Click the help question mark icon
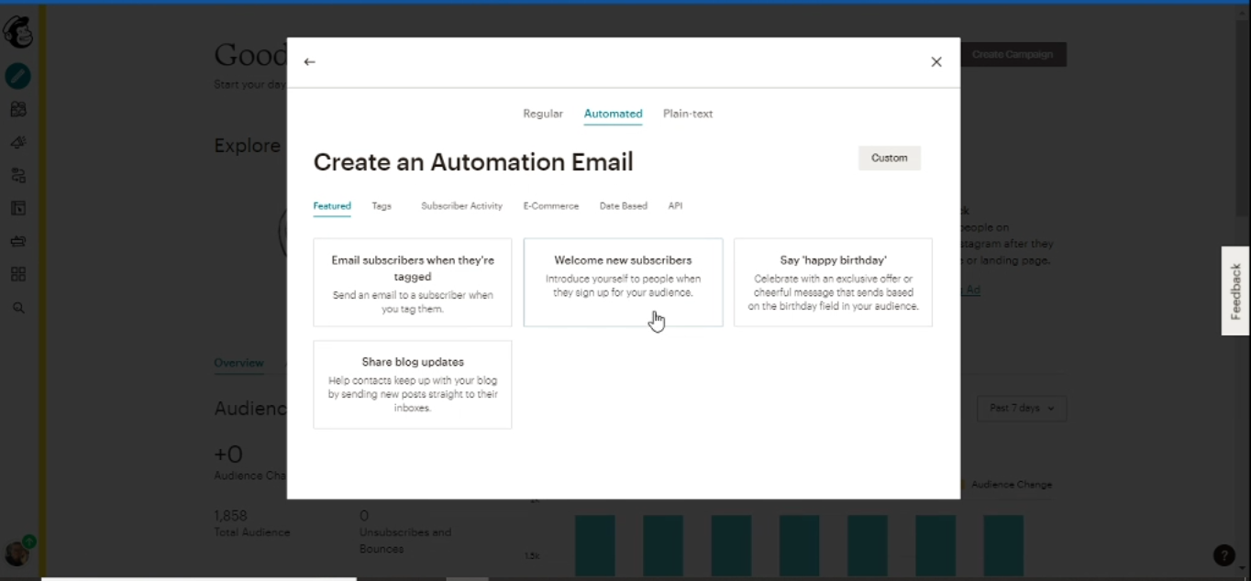The height and width of the screenshot is (581, 1251). [1223, 554]
